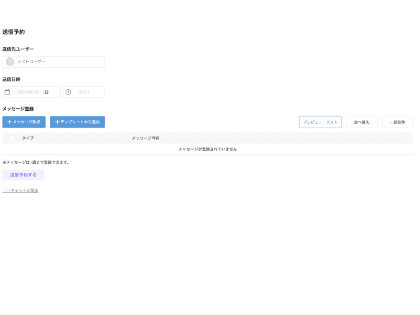The image size is (420, 315).
Task: Click the clock icon in time field
Action: (69, 92)
